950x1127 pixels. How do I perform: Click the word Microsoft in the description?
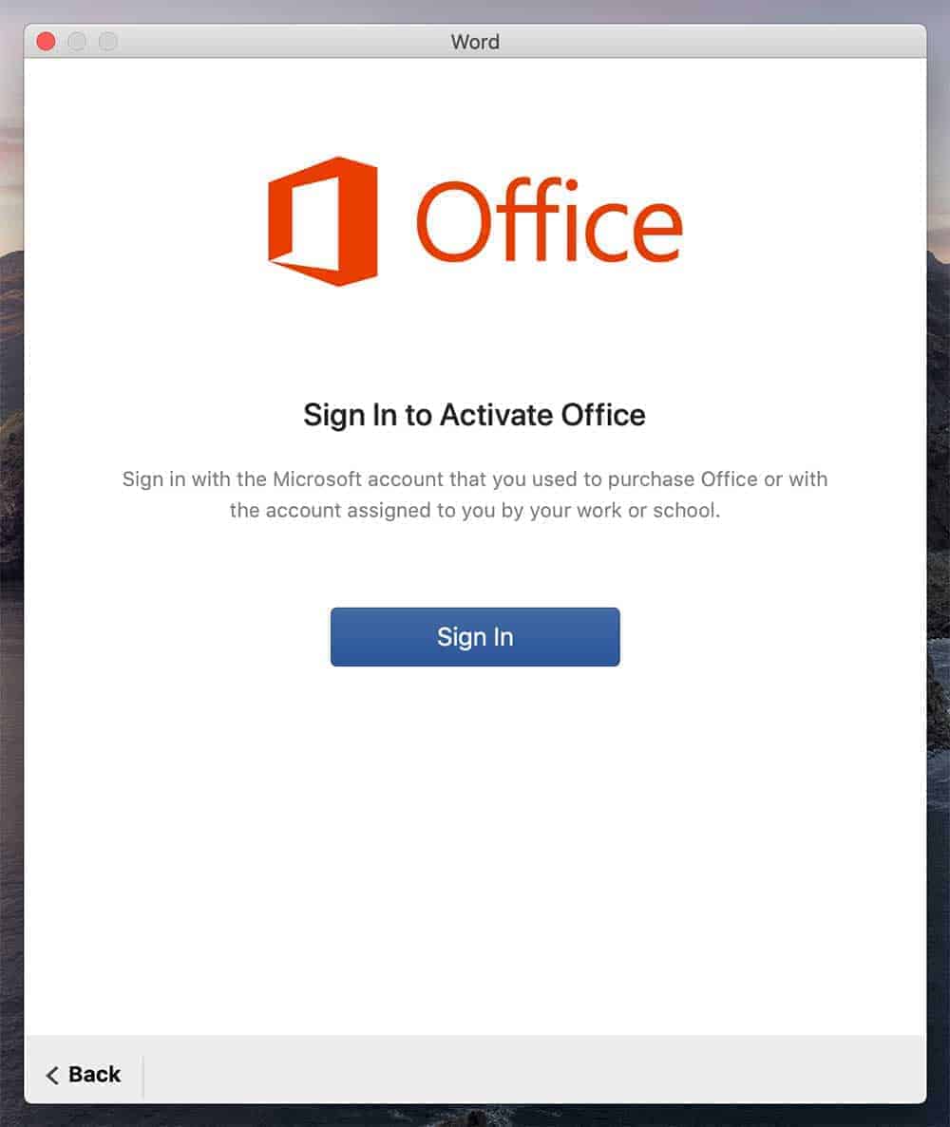pos(317,479)
